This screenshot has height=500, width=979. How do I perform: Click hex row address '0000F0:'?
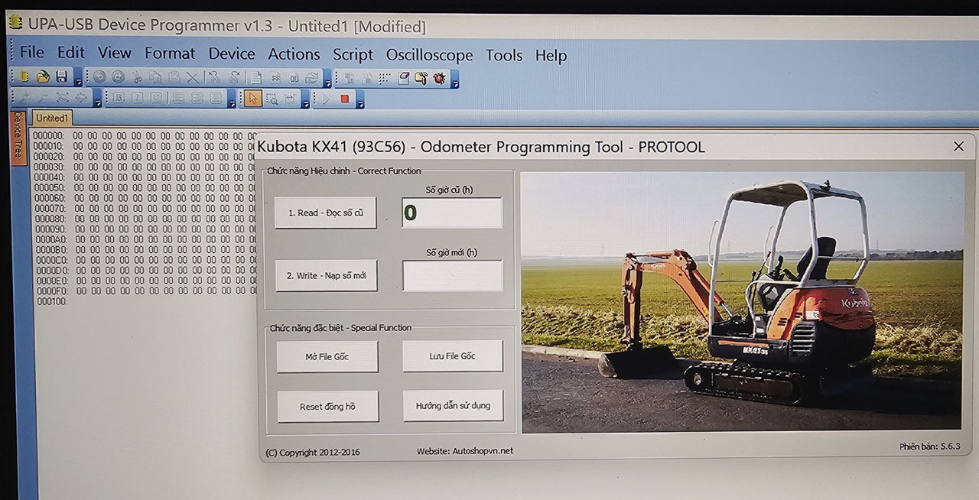coord(51,291)
